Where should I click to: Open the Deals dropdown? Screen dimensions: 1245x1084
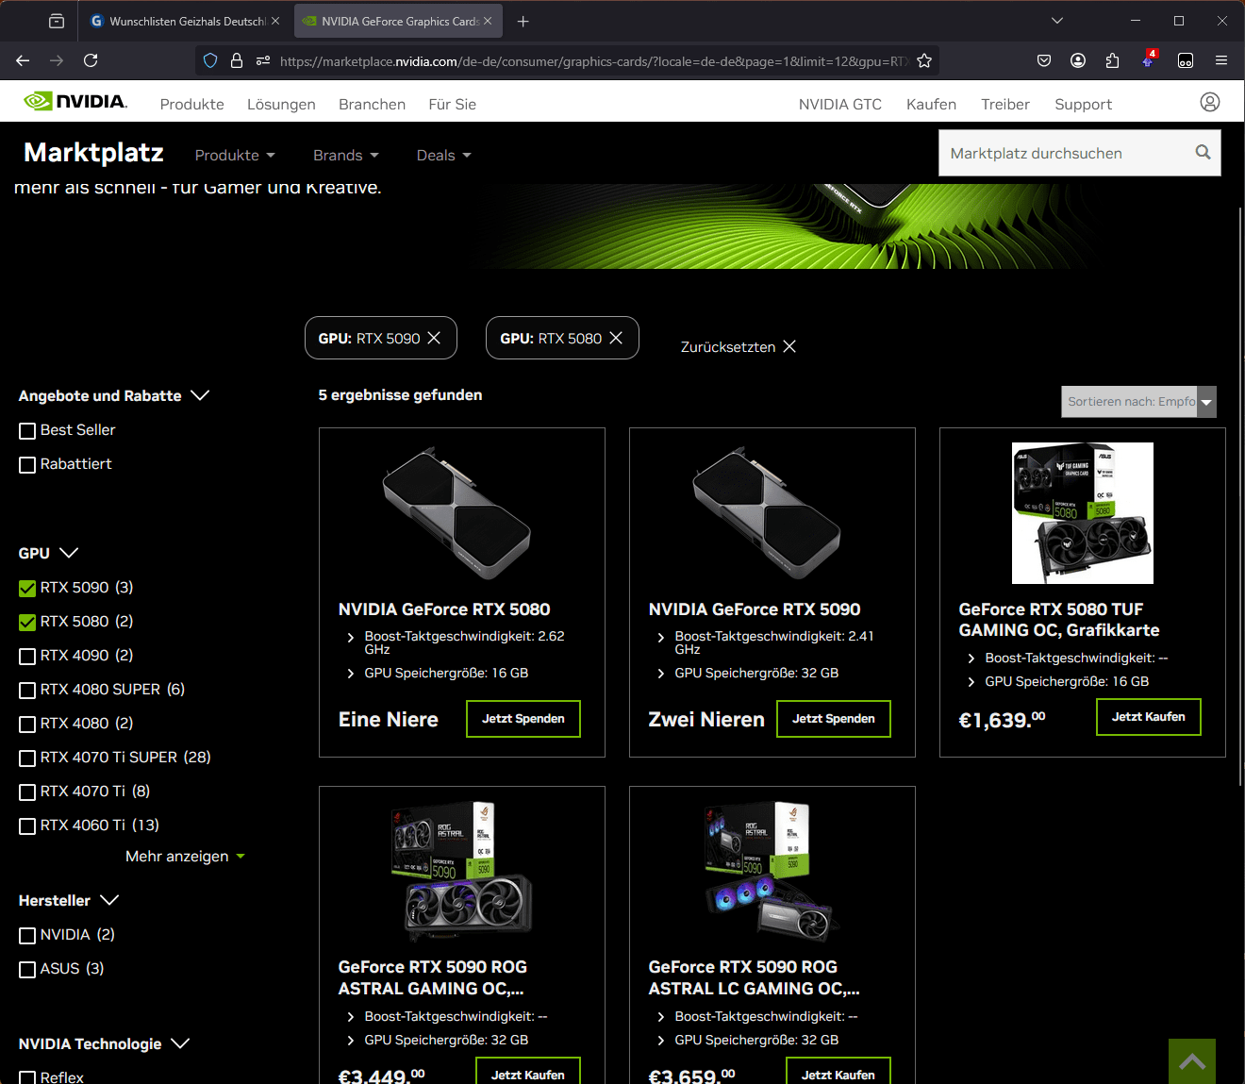click(443, 155)
